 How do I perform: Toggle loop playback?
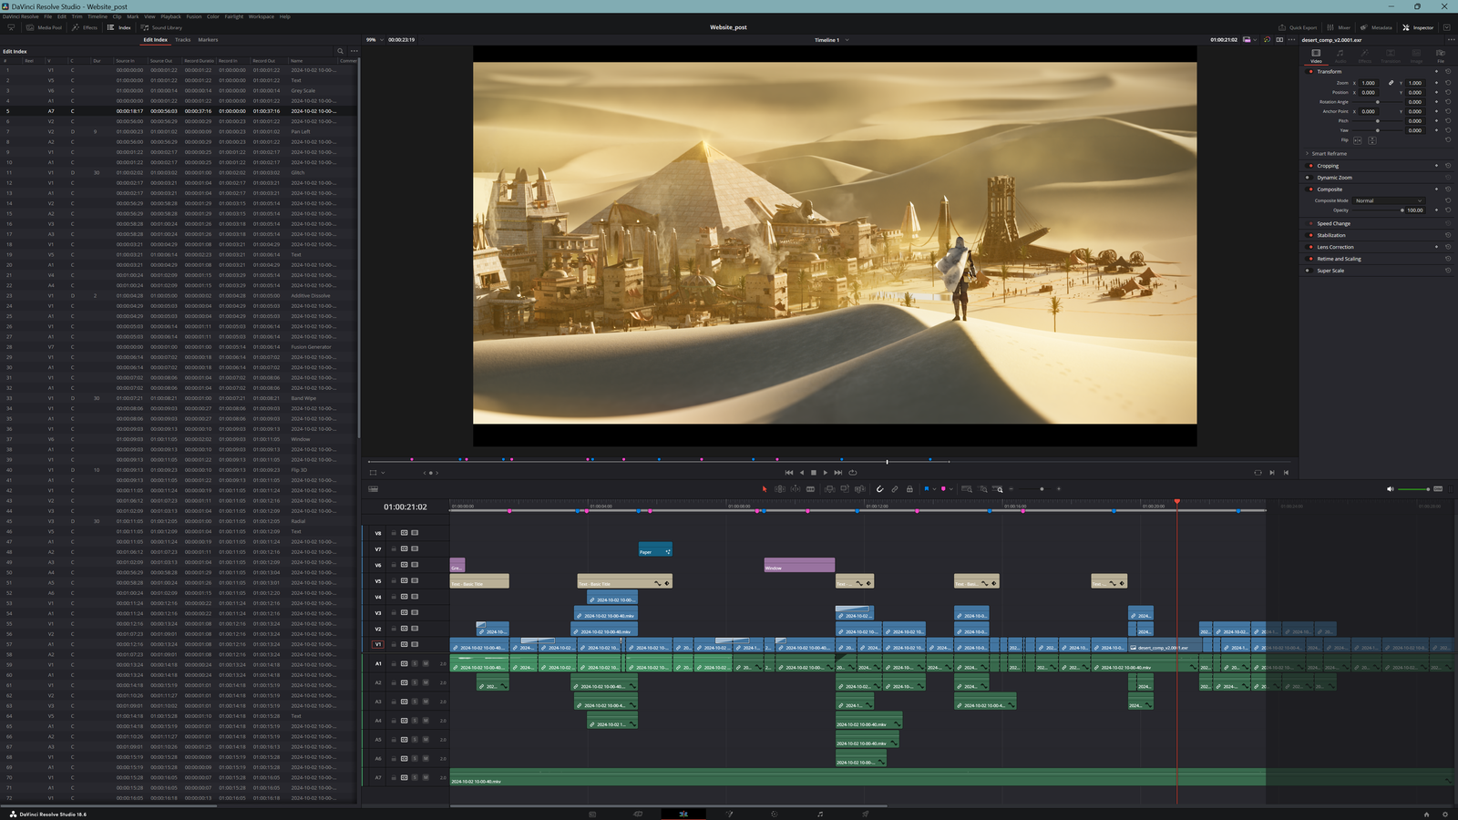click(x=853, y=472)
